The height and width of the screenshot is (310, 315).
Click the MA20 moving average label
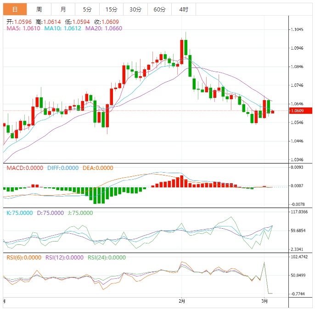click(x=103, y=28)
